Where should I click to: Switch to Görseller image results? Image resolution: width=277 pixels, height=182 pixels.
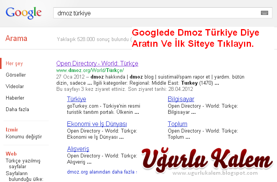(x=16, y=75)
